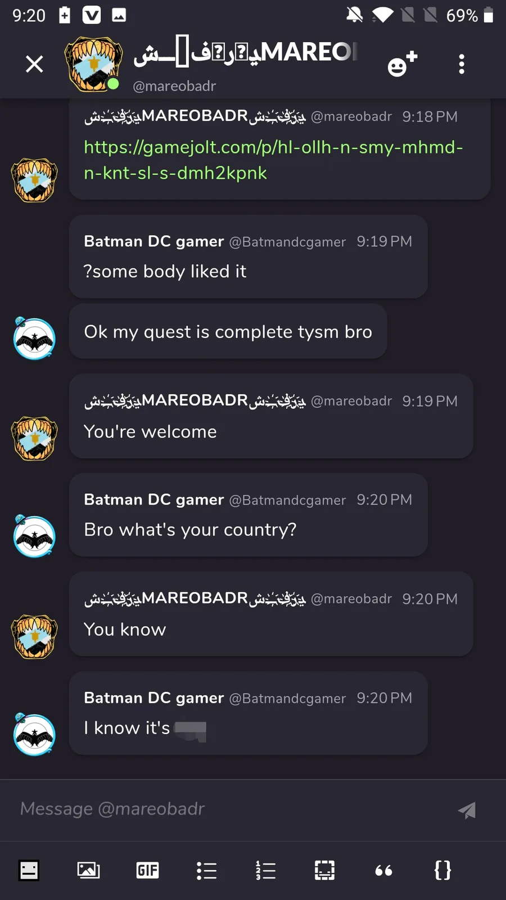Viewport: 506px width, 900px height.
Task: Tap Batman DC gamer avatar beside last message
Action: pos(34,733)
